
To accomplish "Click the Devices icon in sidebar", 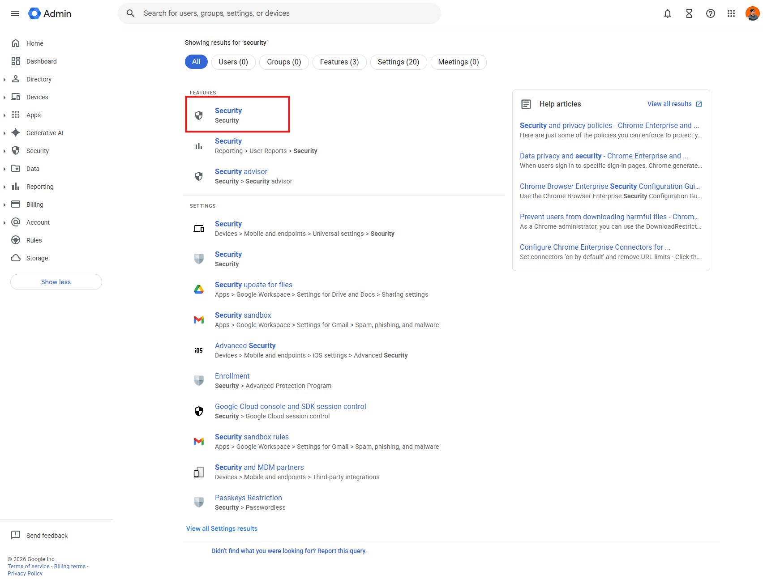I will tap(16, 97).
